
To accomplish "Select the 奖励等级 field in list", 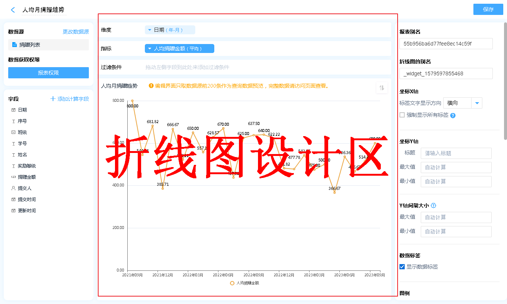I will (27, 166).
